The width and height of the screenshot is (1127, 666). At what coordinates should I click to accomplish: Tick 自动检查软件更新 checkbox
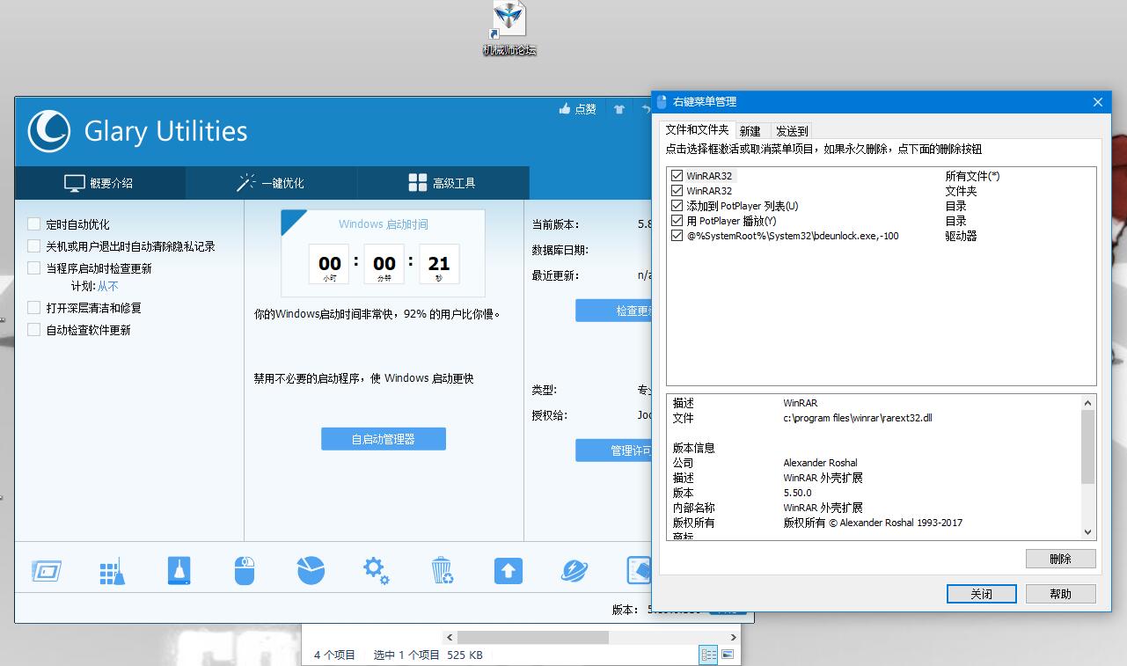click(x=34, y=330)
